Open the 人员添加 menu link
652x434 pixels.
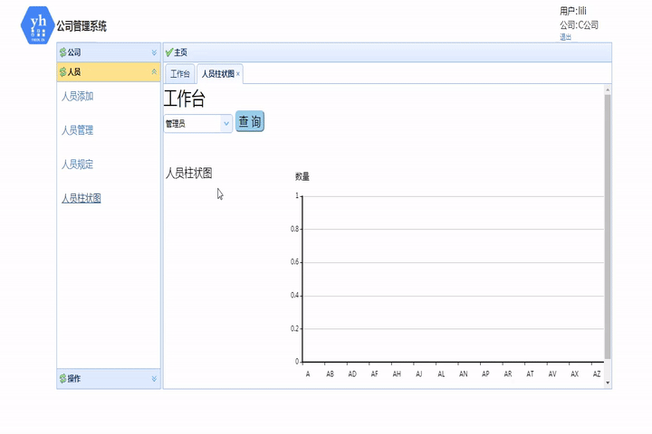click(x=77, y=97)
